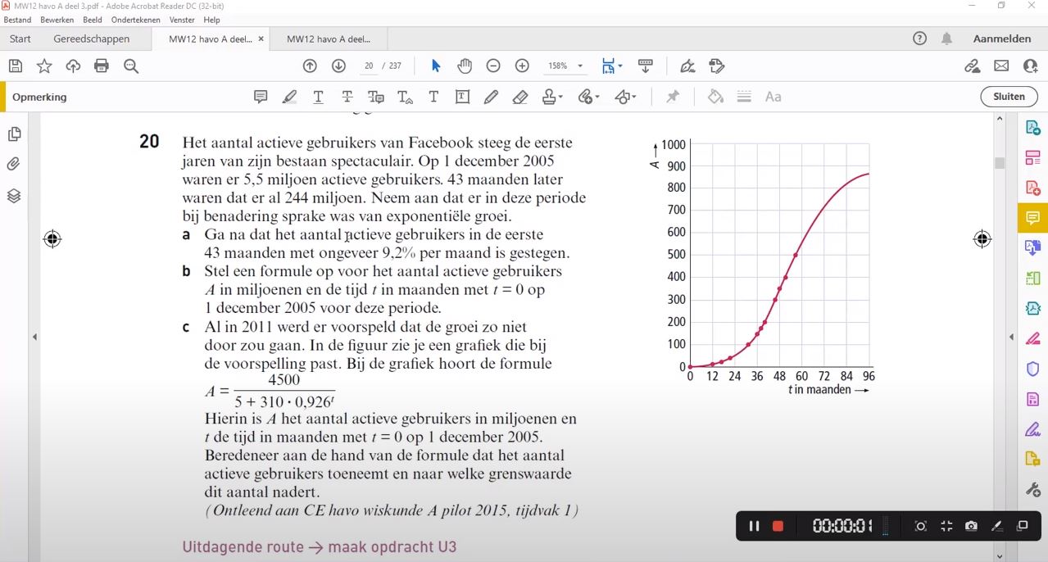Open the Bestand menu
This screenshot has width=1048, height=562.
(x=17, y=20)
